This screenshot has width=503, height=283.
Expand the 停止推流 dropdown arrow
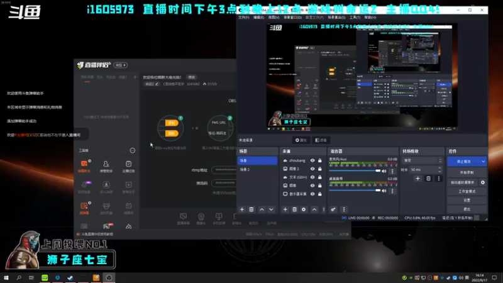point(483,162)
